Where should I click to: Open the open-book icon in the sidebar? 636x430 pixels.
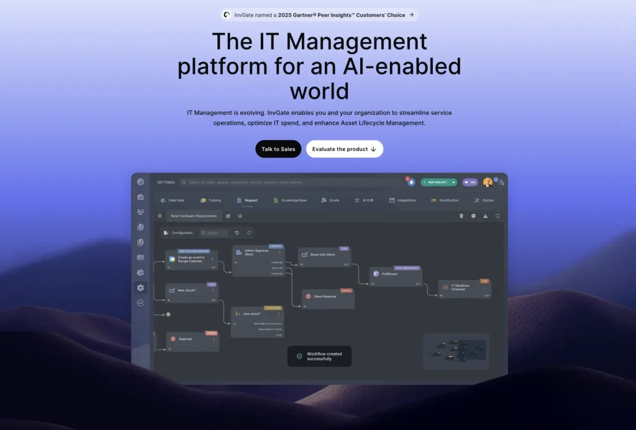tap(140, 258)
